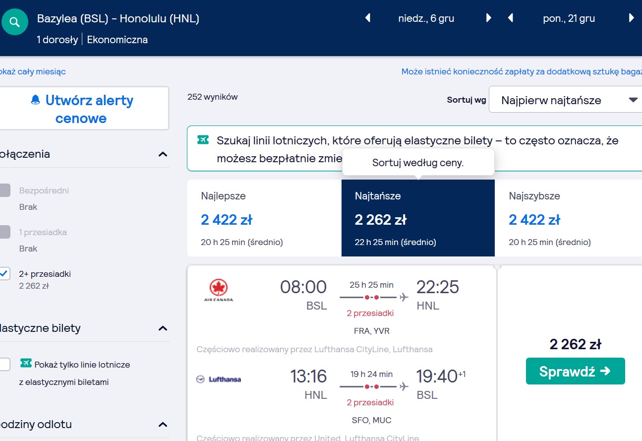Go to previous return date arrow
This screenshot has height=441, width=642.
[511, 18]
